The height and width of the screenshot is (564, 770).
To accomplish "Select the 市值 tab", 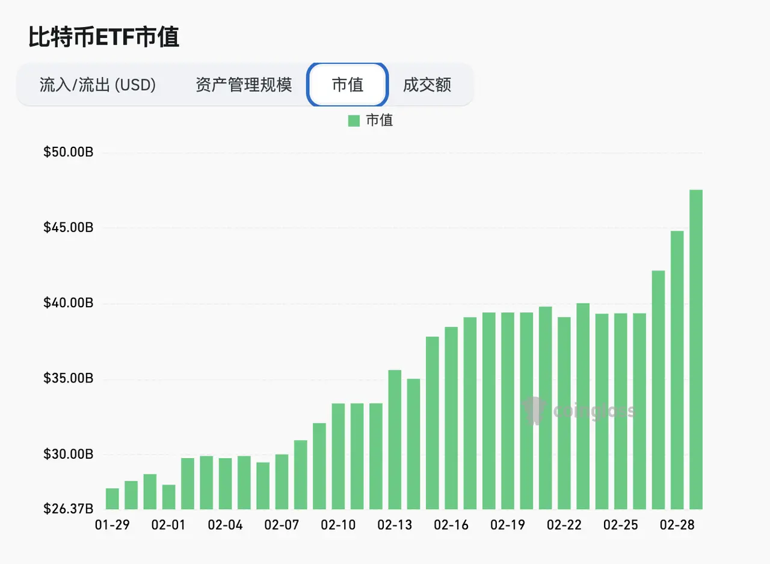I will 348,85.
